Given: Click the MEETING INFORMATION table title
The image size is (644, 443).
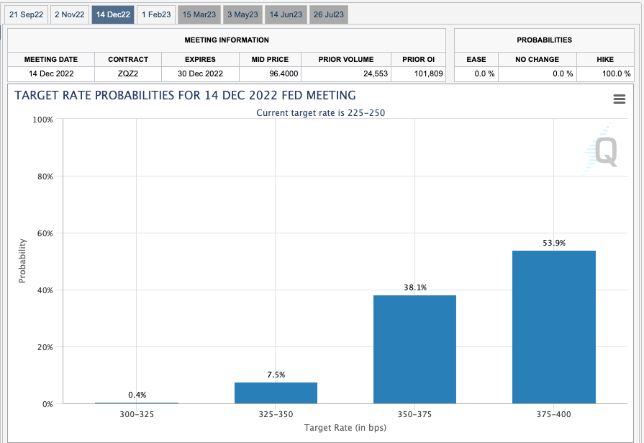Looking at the screenshot, I should [227, 40].
